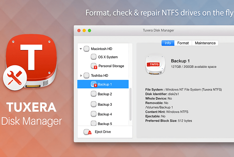
Task: Click the /Volumes/Backup 1 path text
Action: (x=159, y=107)
